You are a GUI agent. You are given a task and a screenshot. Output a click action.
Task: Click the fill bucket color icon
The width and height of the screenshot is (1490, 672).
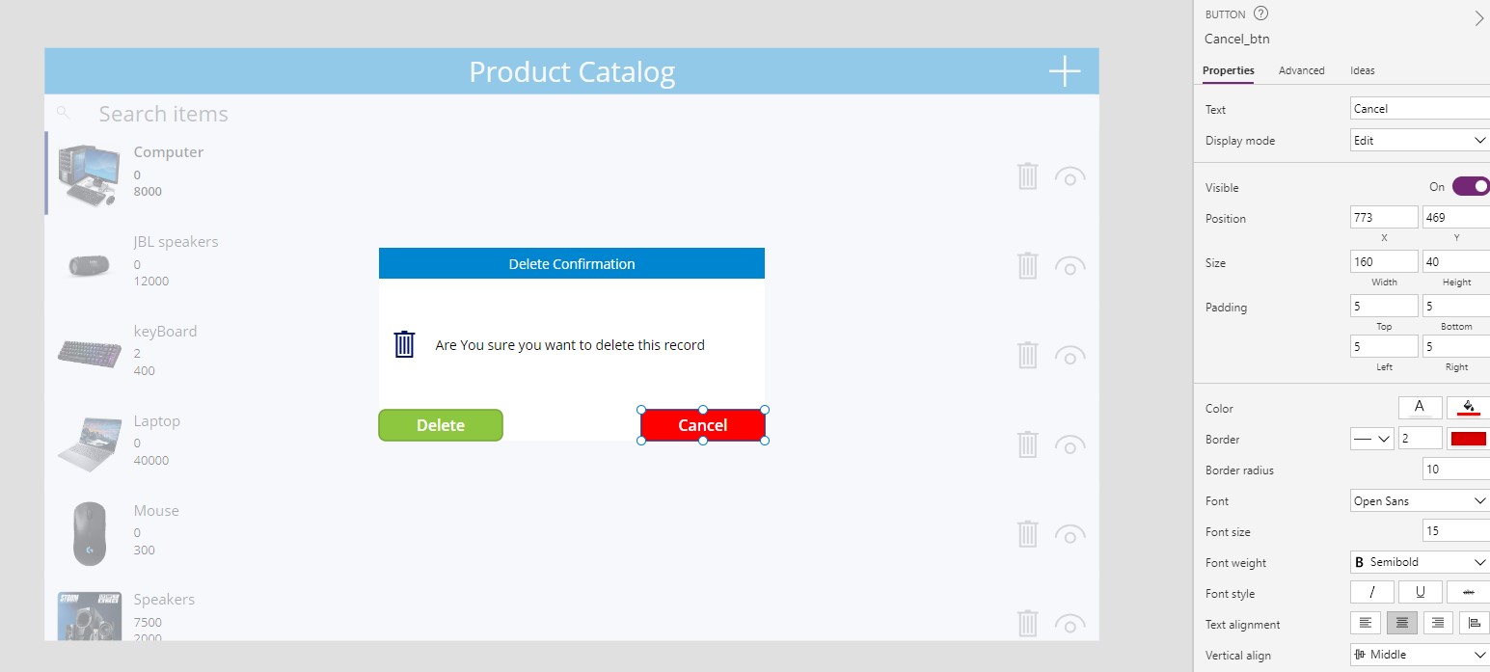pos(1470,407)
